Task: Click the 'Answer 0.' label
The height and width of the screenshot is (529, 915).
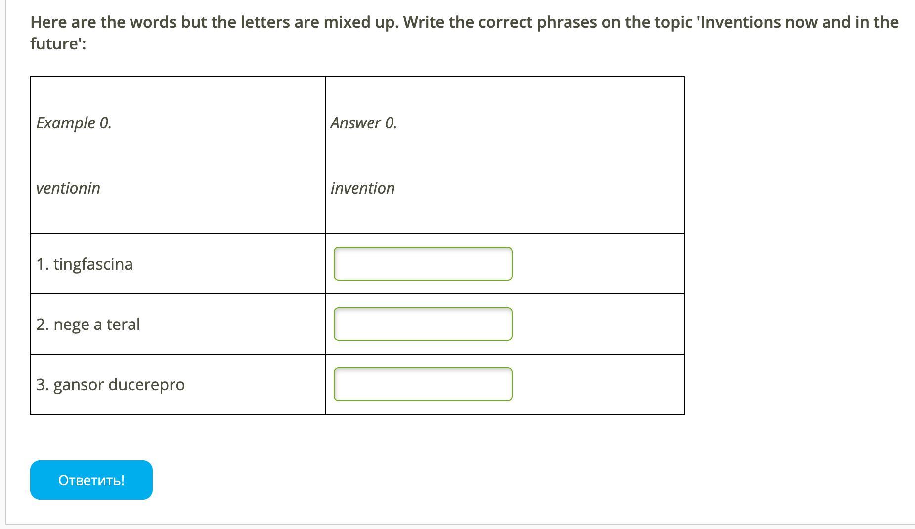Action: pos(363,123)
